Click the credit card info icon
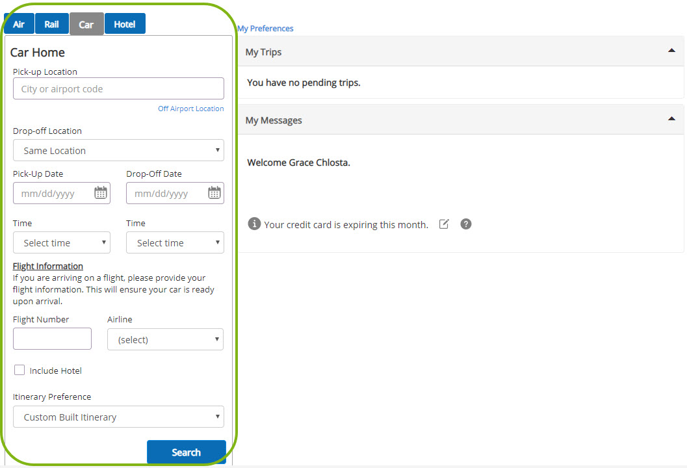The height and width of the screenshot is (468, 687). [x=254, y=224]
